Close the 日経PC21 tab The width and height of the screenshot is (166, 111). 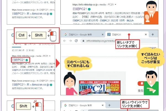146,35
